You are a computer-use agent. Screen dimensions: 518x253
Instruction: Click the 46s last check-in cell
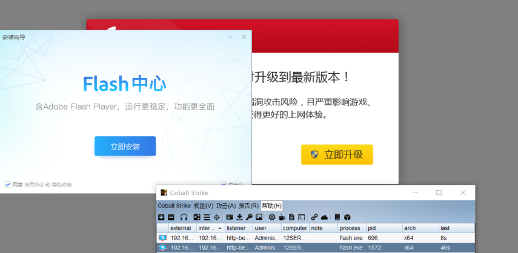(x=457, y=248)
